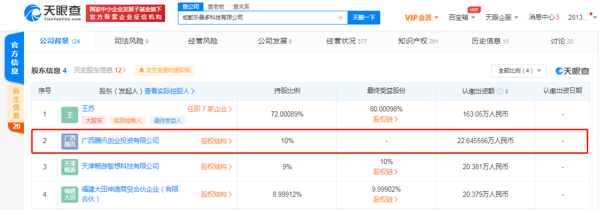The image size is (599, 210).
Task: Select the 查老板 search tab
Action: tap(216, 7)
